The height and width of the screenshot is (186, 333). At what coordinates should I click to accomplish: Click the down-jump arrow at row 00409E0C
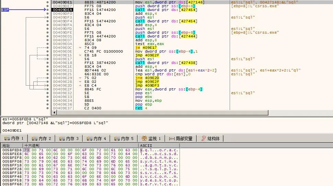(x=80, y=48)
